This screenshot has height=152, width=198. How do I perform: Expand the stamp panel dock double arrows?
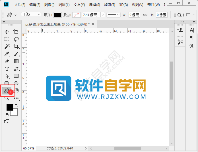tap(182, 22)
